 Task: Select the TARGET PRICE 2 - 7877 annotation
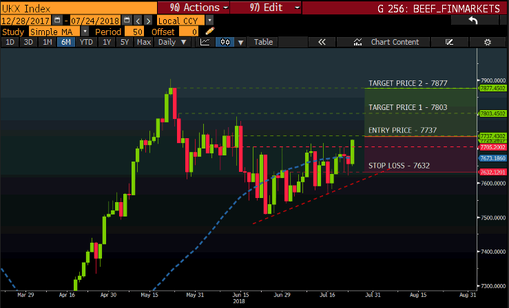click(x=408, y=83)
